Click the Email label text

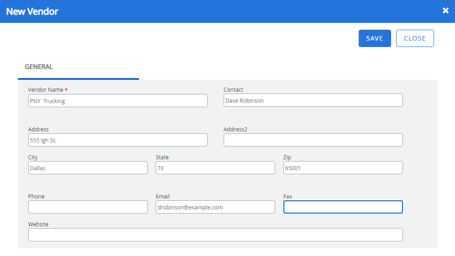coord(162,197)
